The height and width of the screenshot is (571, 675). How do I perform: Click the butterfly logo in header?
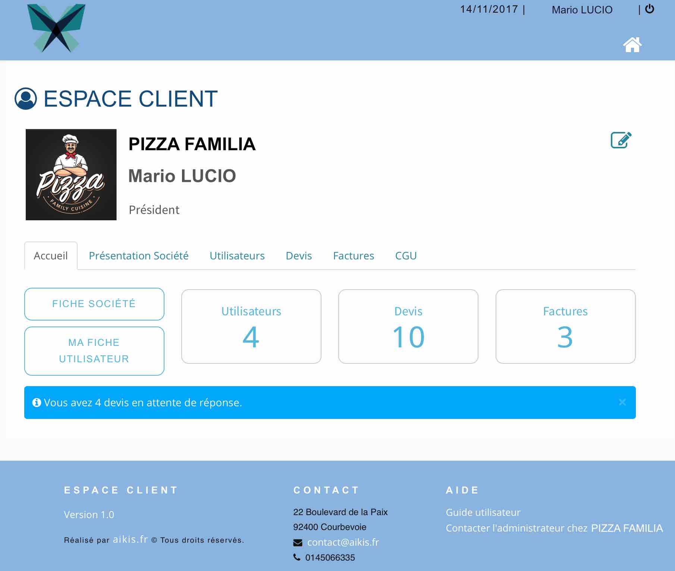click(56, 28)
